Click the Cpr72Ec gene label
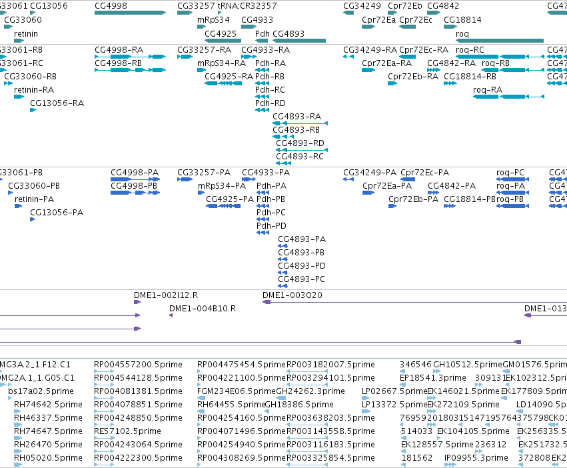 tap(416, 20)
